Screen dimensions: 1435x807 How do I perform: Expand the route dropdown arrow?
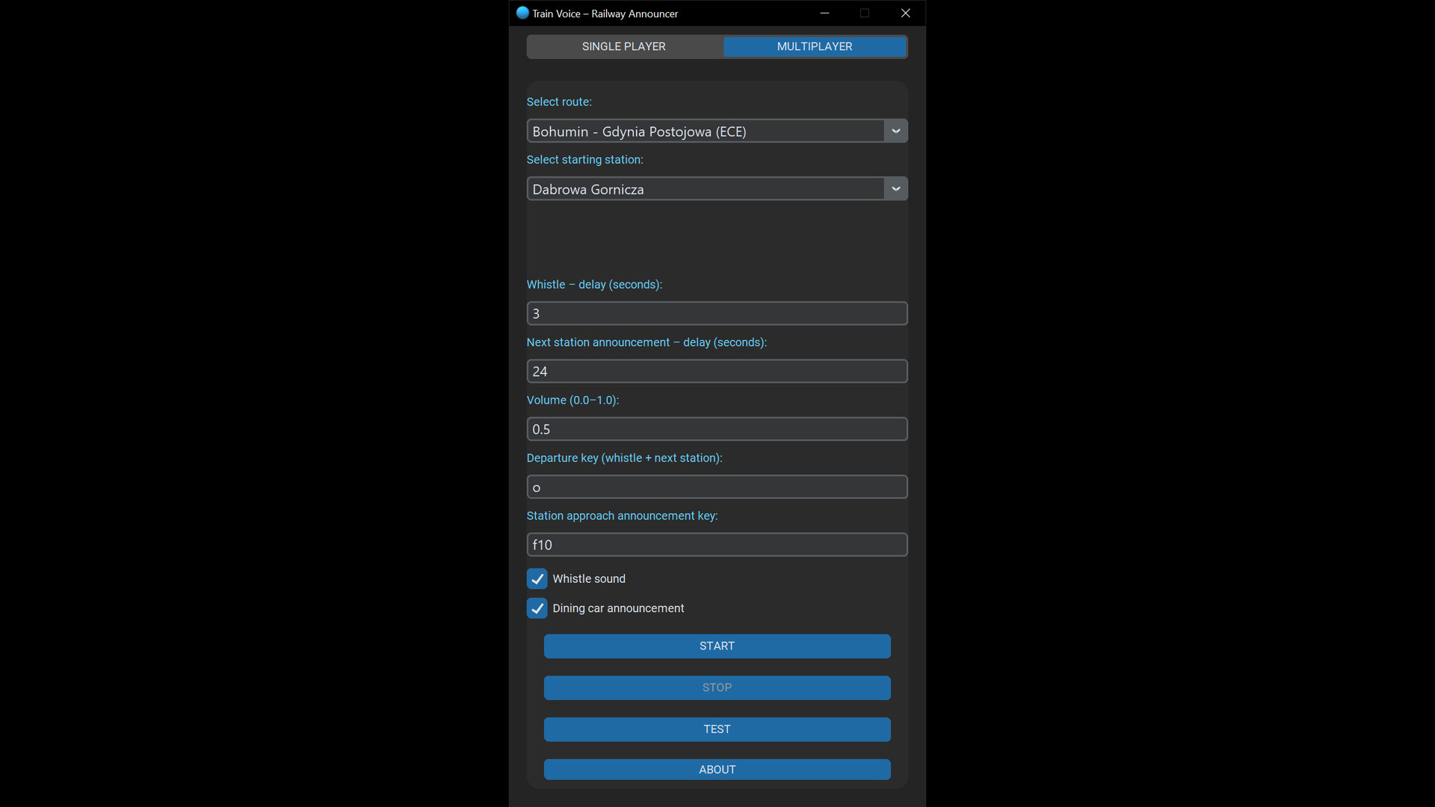895,132
